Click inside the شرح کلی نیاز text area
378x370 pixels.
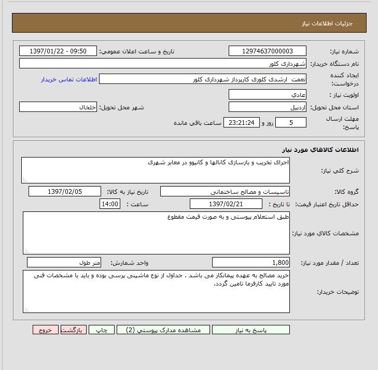(x=155, y=170)
